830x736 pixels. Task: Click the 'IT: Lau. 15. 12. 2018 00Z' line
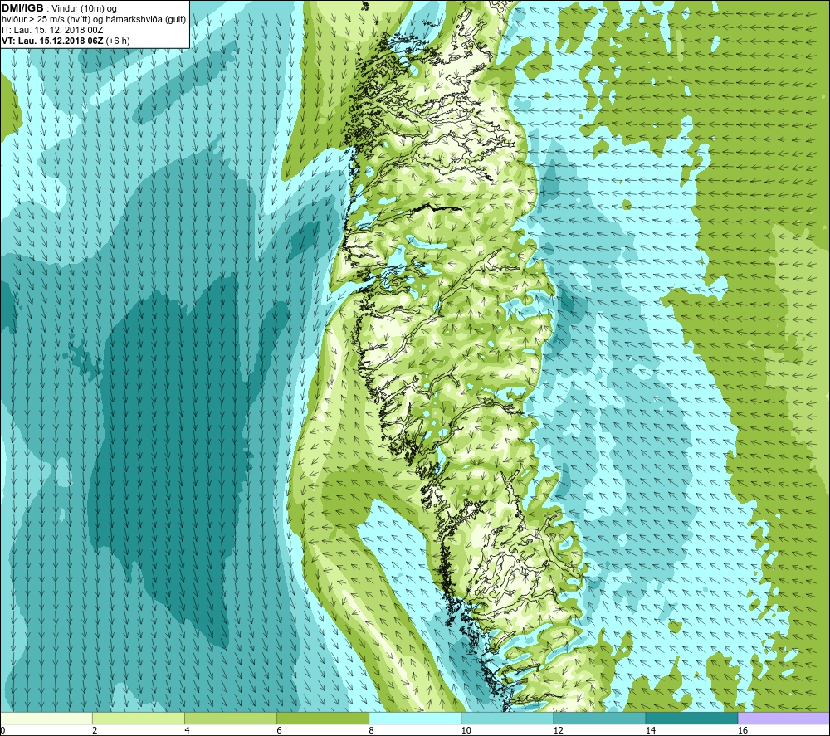[52, 30]
